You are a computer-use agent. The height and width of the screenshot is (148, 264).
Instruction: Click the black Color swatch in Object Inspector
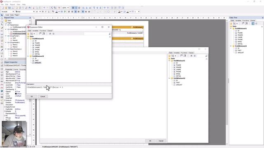[16, 94]
